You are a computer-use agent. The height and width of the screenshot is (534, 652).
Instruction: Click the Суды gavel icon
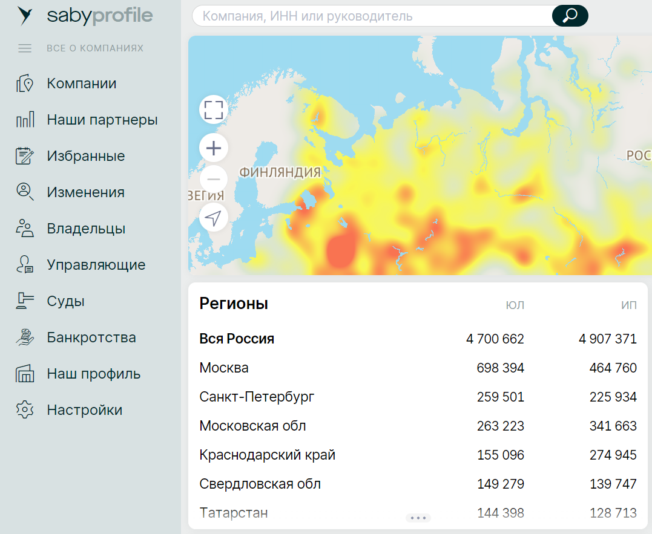coord(24,301)
